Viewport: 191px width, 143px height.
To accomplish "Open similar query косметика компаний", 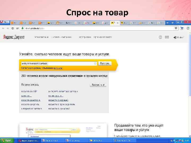I will pyautogui.click(x=59, y=109).
